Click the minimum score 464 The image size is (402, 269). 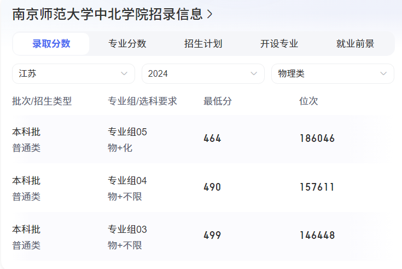tap(212, 139)
